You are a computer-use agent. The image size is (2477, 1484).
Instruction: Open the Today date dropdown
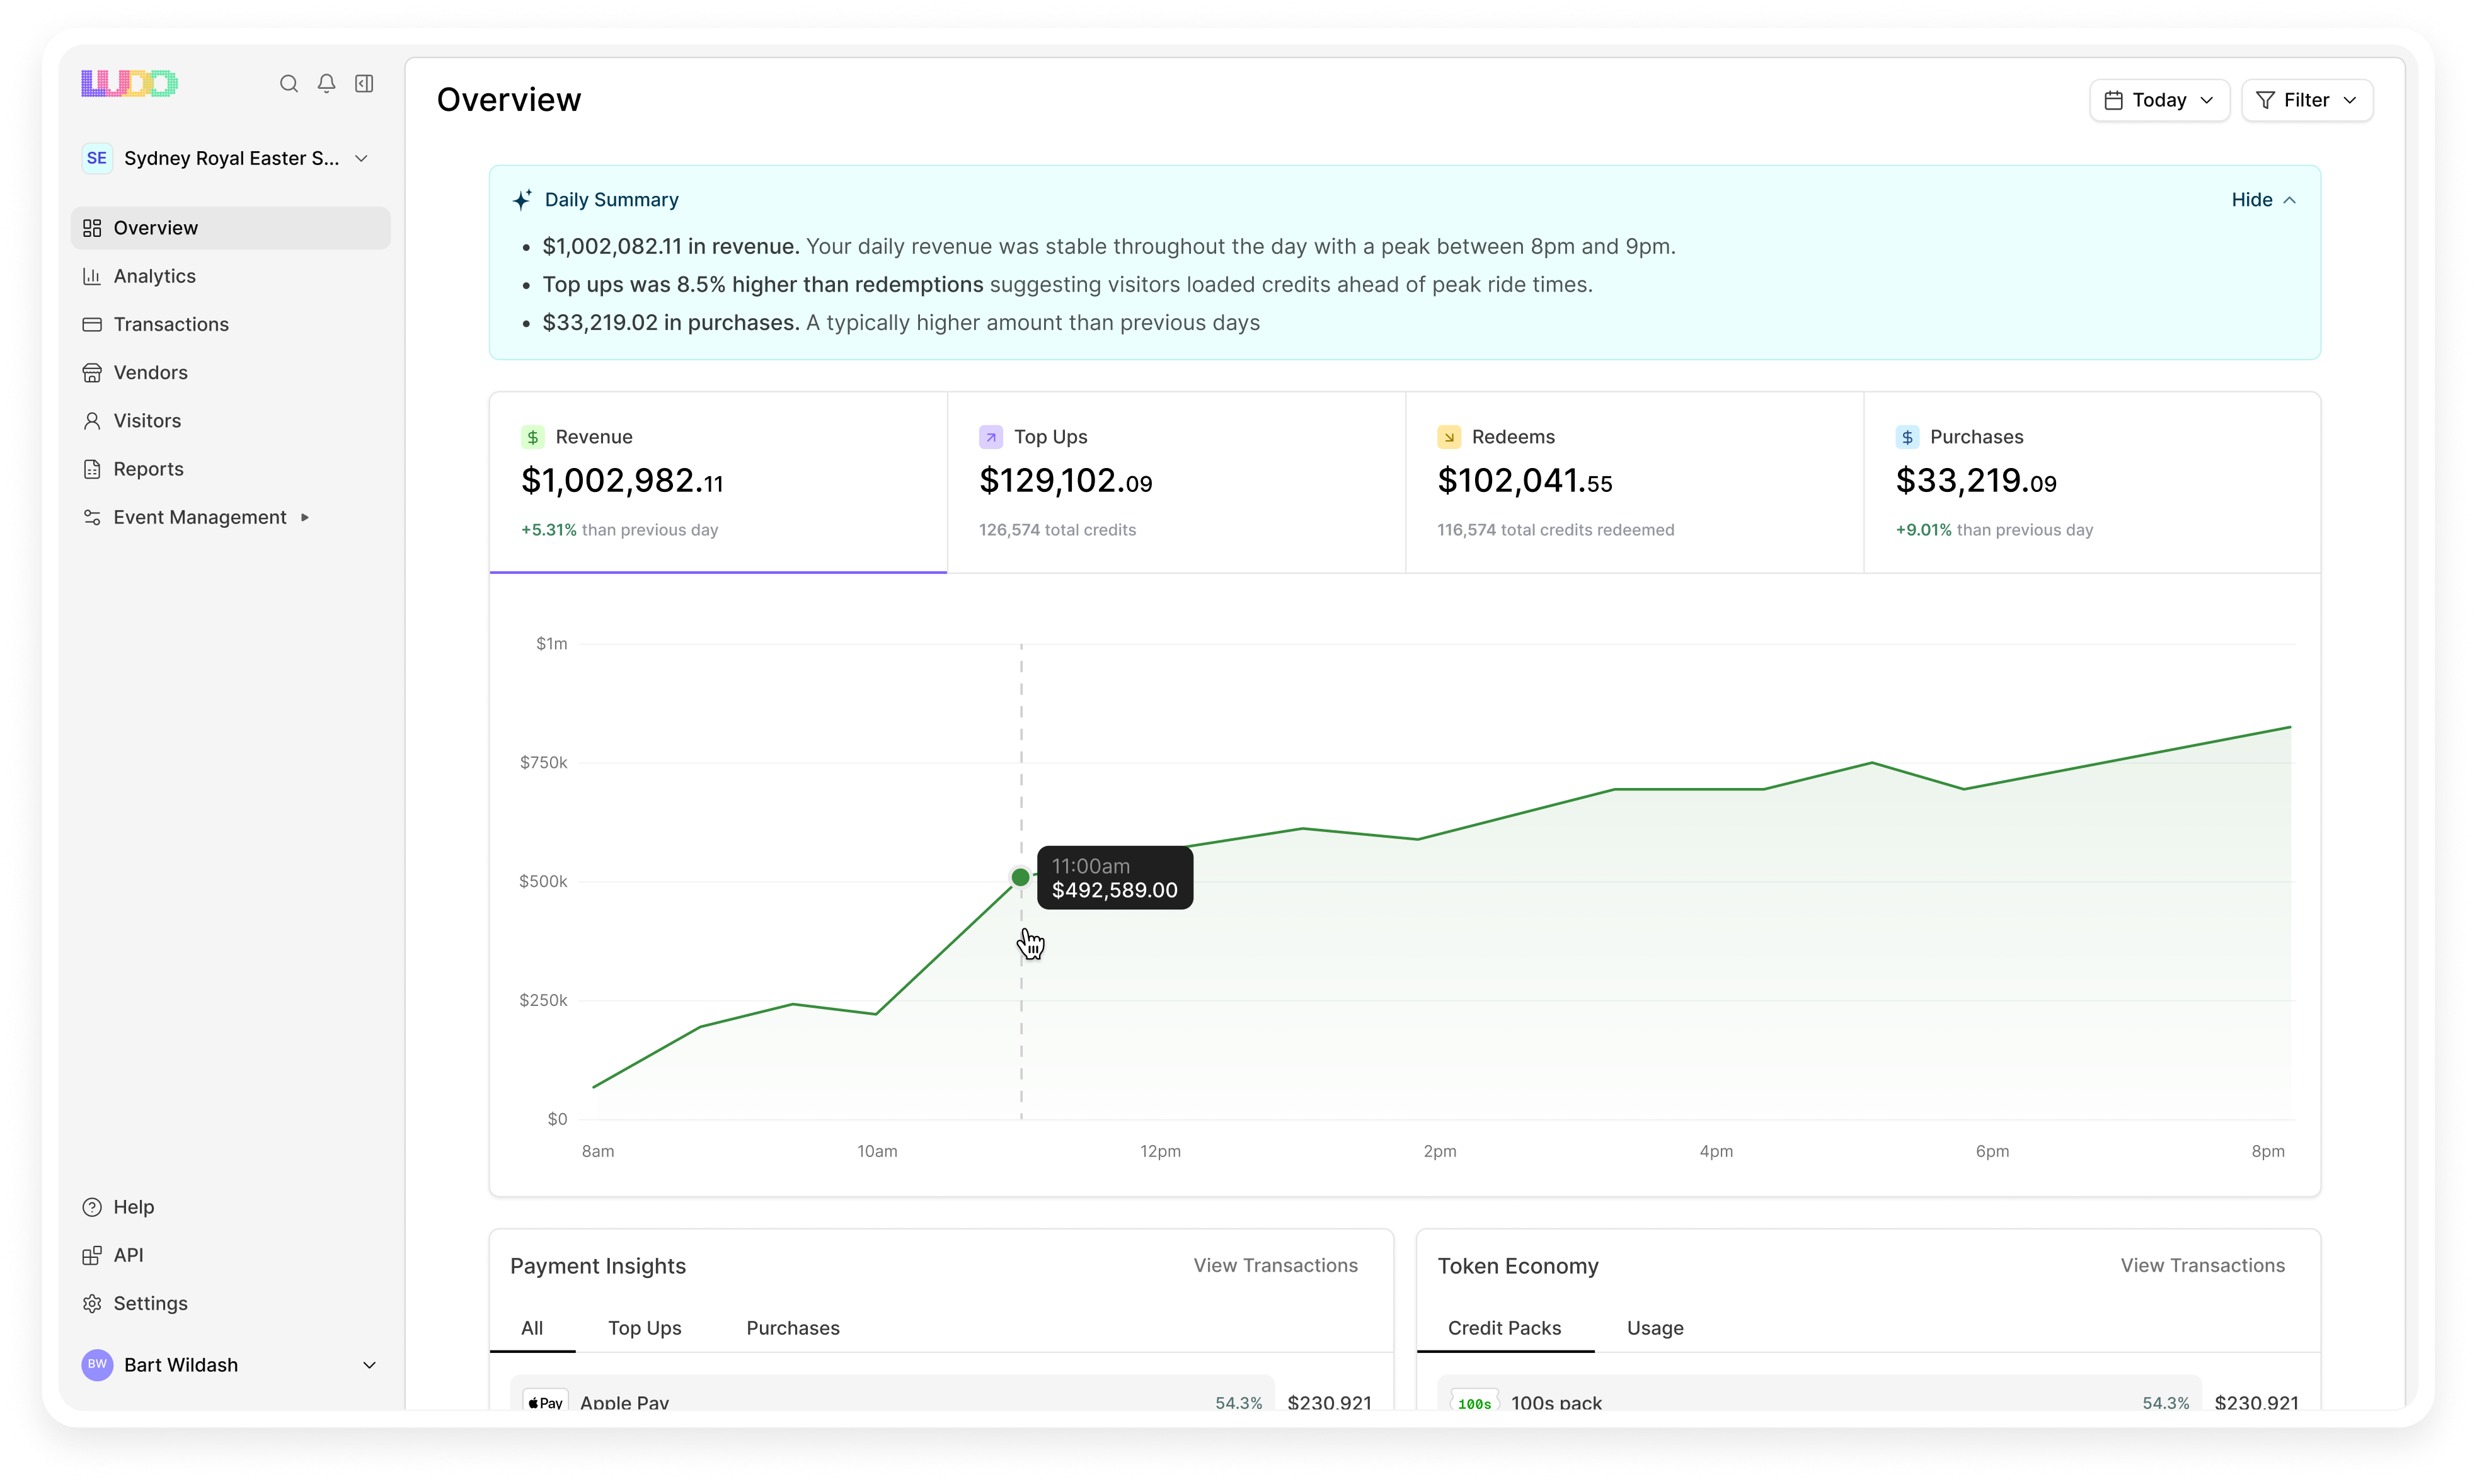click(x=2159, y=100)
